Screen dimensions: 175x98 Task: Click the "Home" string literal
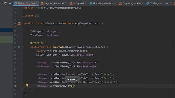[x=106, y=74]
